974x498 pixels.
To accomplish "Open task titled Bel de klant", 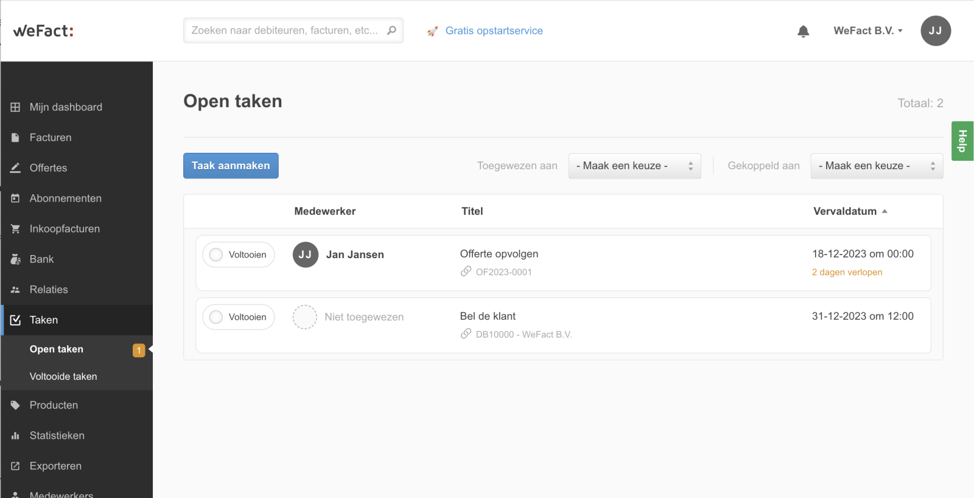I will tap(488, 316).
